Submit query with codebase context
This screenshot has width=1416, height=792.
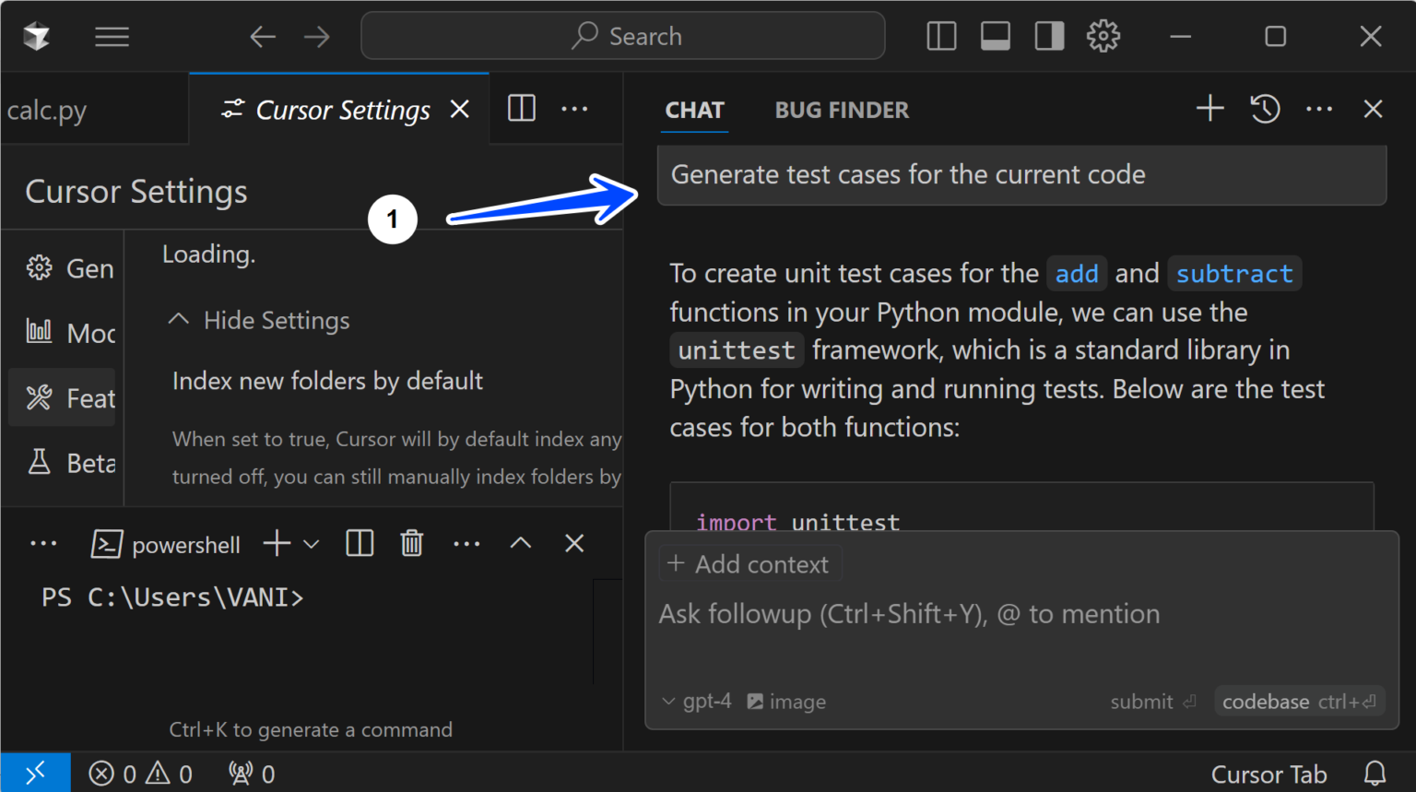(x=1299, y=701)
